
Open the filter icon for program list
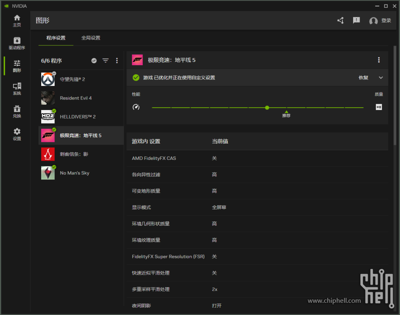coord(105,61)
